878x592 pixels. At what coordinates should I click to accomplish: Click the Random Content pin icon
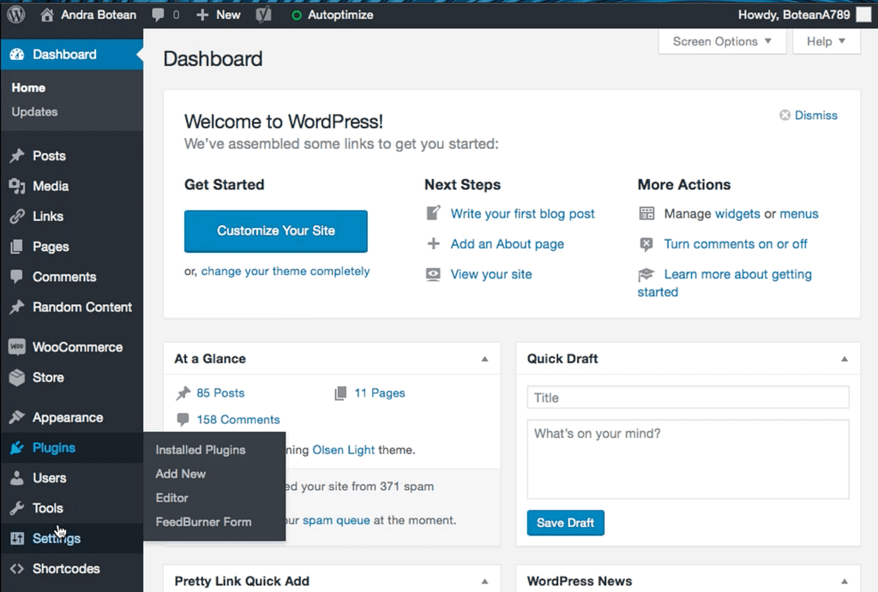pyautogui.click(x=17, y=307)
